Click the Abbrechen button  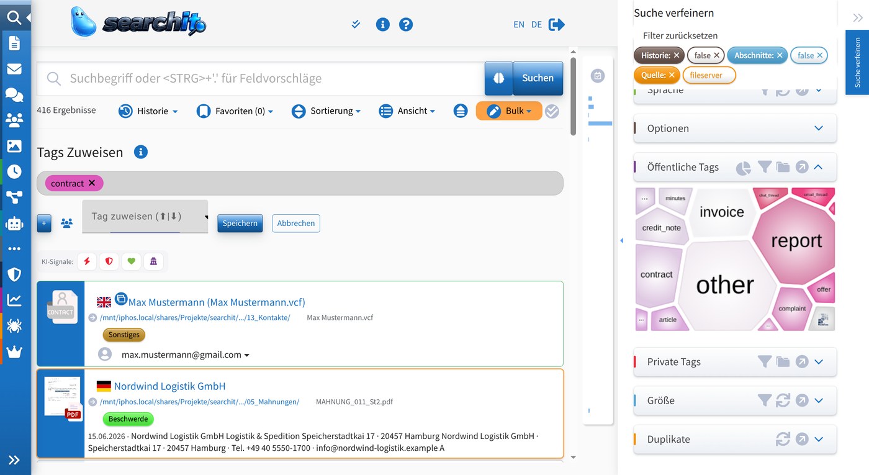(x=296, y=224)
